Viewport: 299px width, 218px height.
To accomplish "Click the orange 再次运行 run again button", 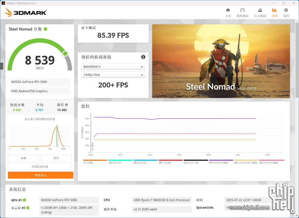I will tap(41, 175).
